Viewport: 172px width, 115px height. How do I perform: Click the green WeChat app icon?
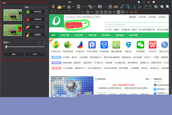click(140, 45)
